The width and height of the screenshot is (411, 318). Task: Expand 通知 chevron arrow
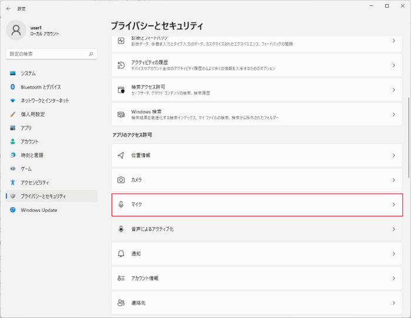tap(394, 253)
